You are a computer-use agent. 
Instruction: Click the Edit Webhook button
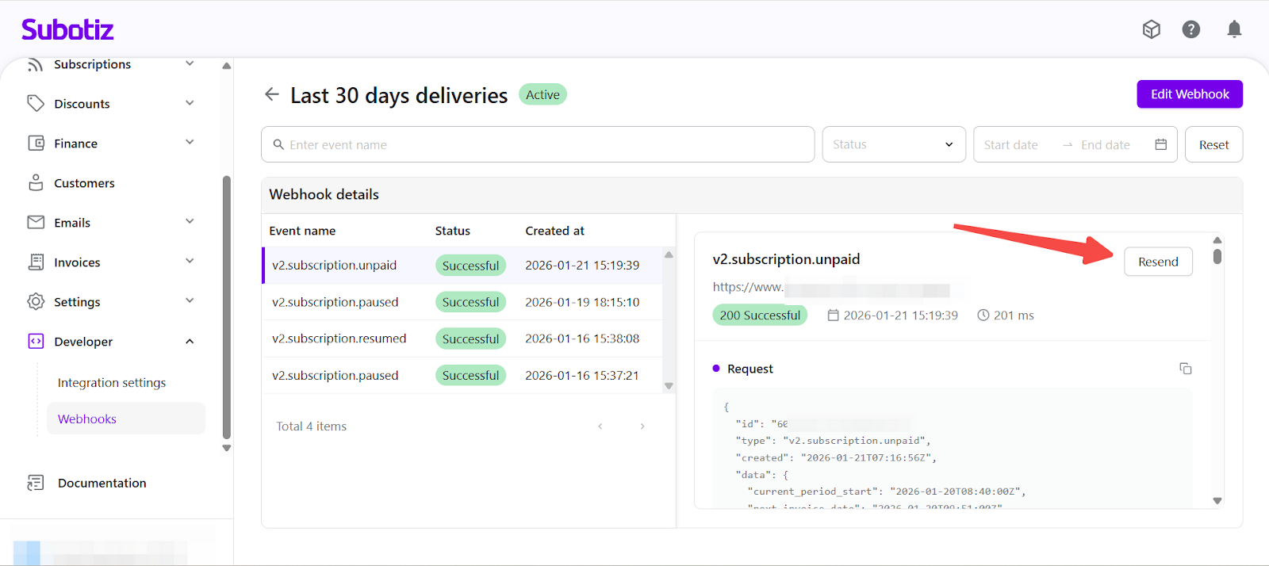coord(1189,94)
